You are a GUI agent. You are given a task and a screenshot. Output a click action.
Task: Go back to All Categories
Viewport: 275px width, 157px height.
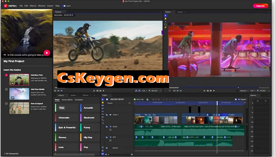pyautogui.click(x=11, y=154)
